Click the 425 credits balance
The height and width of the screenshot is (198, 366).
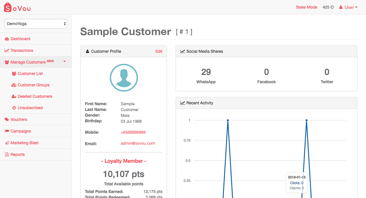tap(328, 7)
